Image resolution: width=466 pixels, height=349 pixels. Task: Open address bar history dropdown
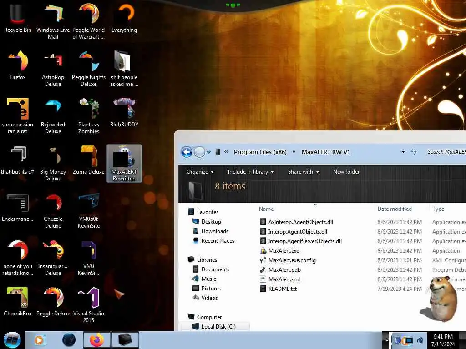tap(403, 152)
